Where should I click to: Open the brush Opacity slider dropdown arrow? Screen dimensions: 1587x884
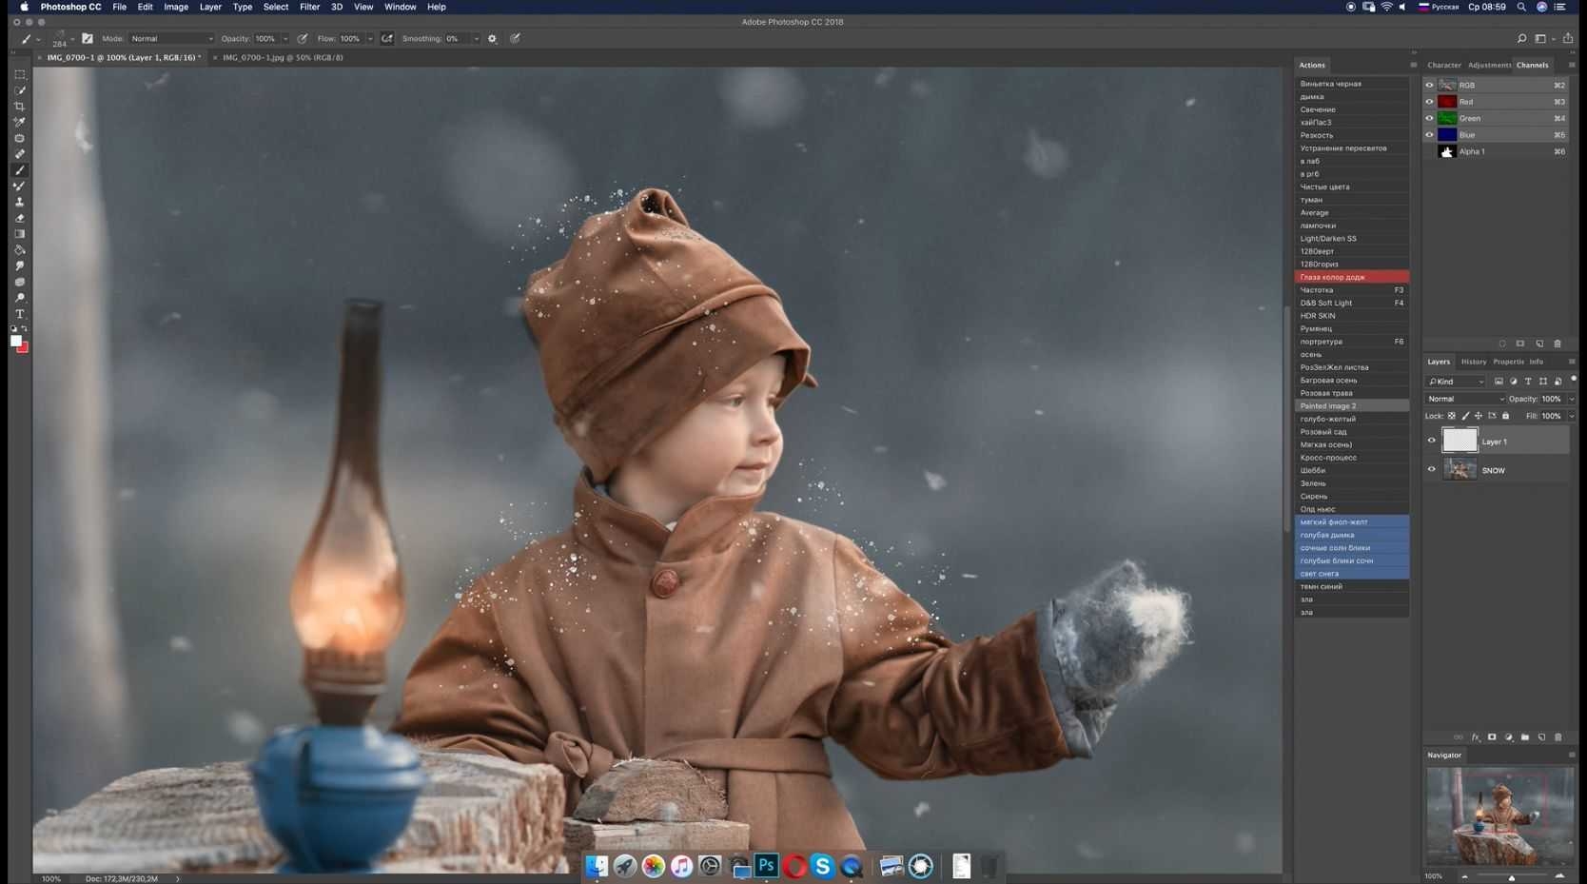284,39
